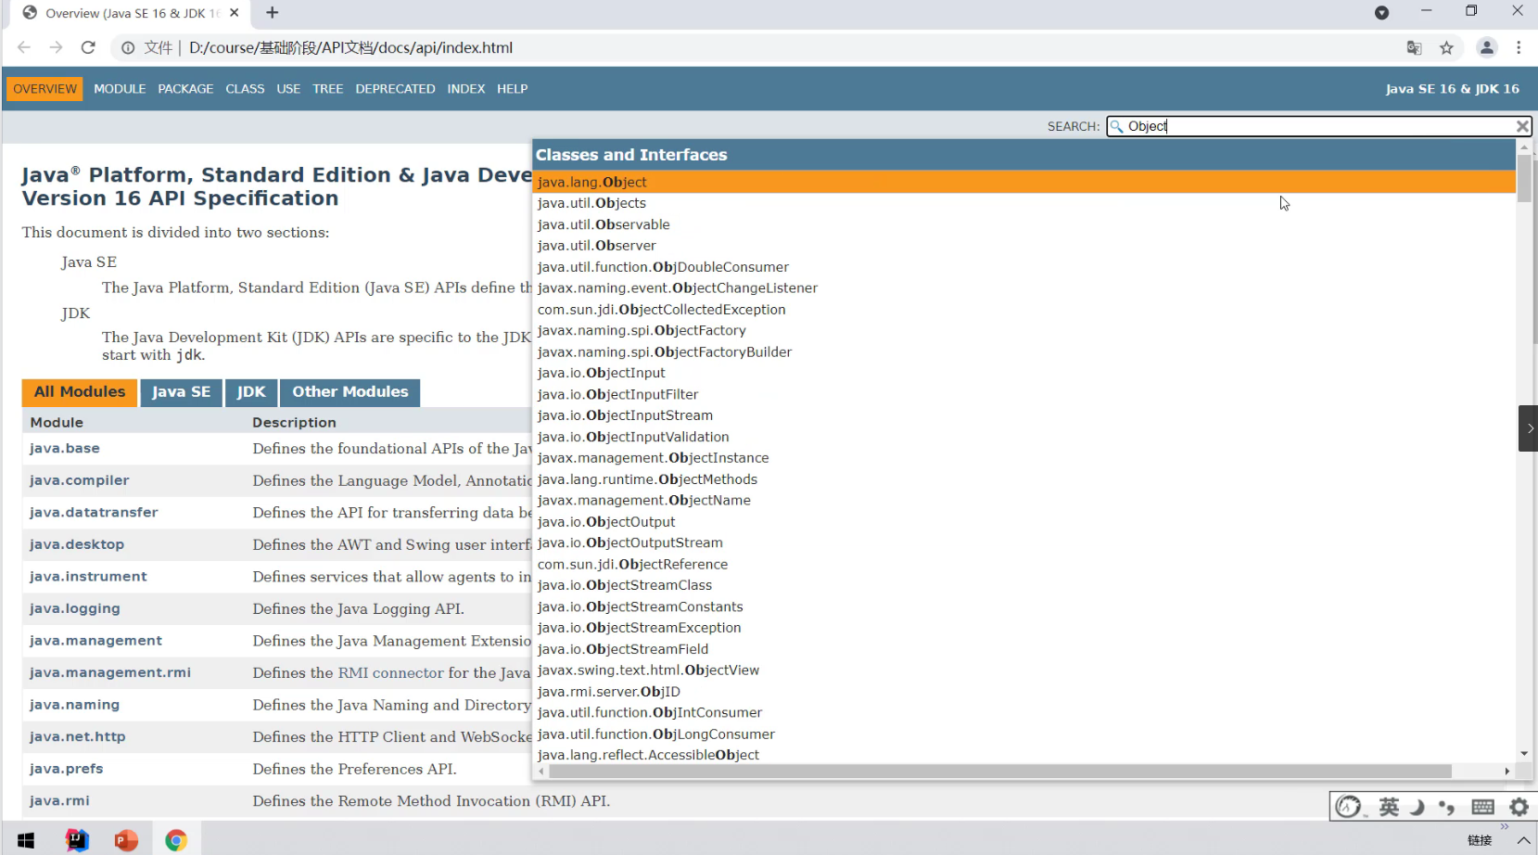The width and height of the screenshot is (1538, 855).
Task: Switch to the Other Modules tab
Action: coord(350,392)
